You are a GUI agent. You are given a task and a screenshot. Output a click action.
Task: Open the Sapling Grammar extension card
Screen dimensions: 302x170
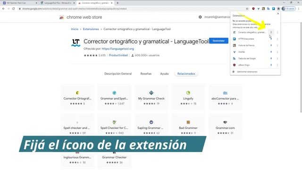pos(151,126)
